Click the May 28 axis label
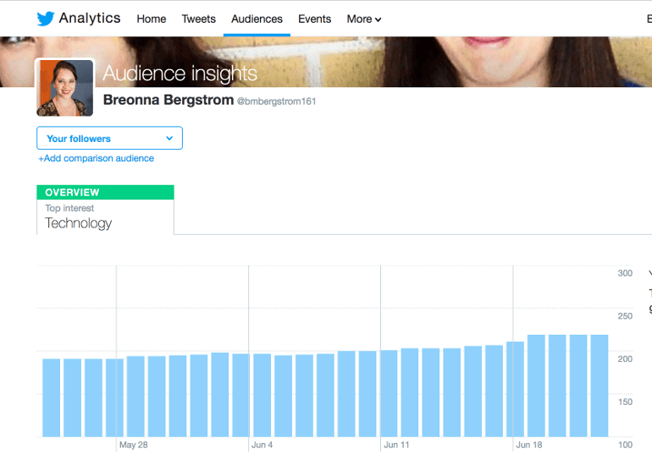 tap(134, 445)
